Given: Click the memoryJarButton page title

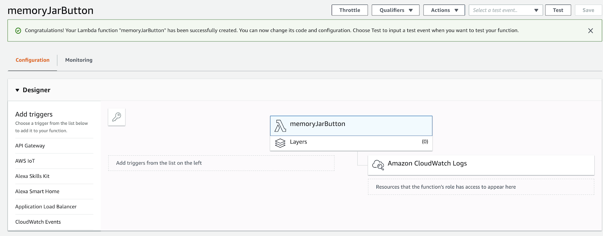Looking at the screenshot, I should click(51, 11).
